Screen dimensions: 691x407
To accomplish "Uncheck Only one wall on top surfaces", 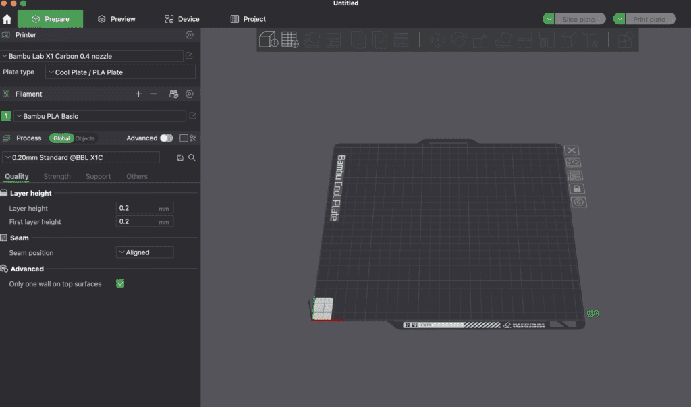I will [120, 283].
